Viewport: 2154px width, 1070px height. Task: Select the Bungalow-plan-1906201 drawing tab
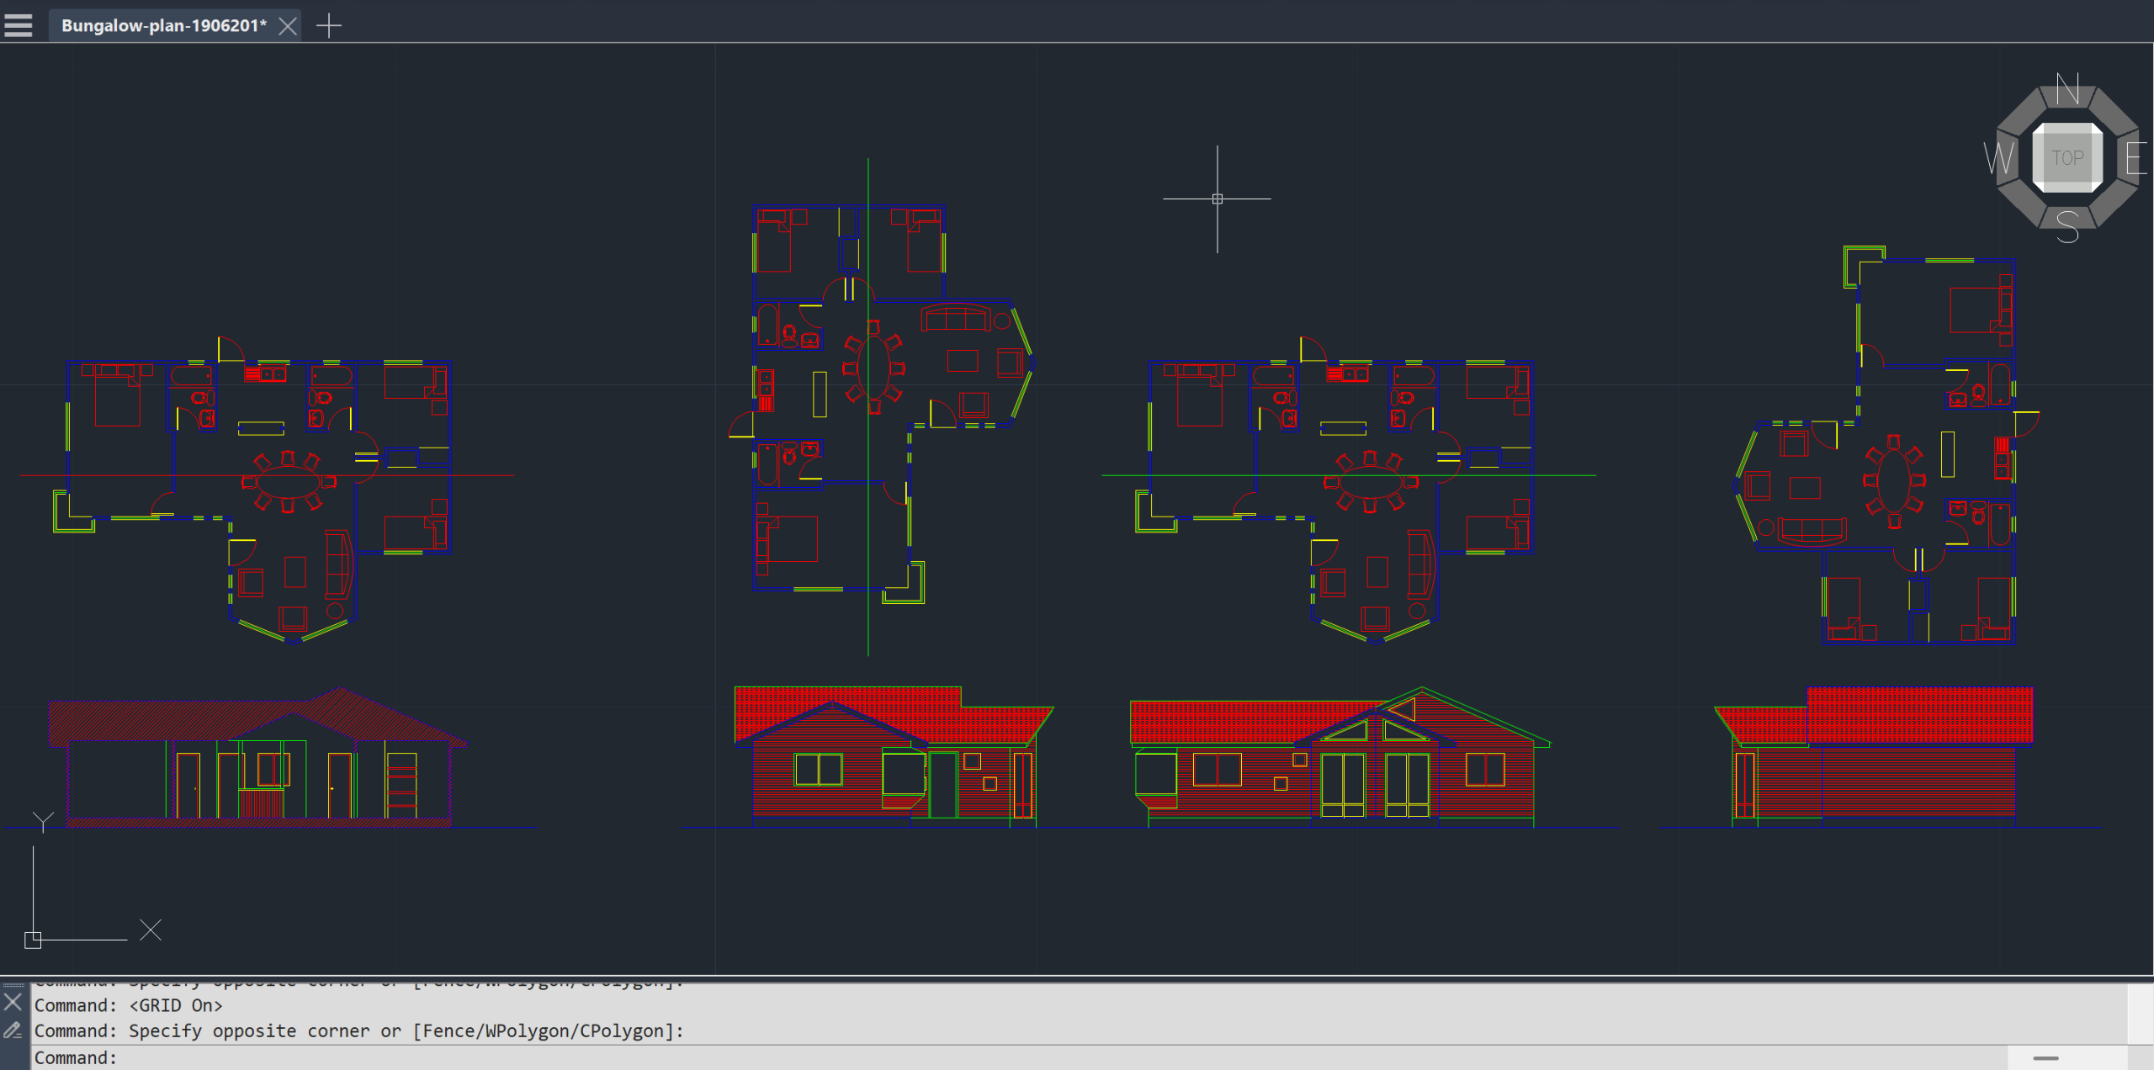point(163,25)
